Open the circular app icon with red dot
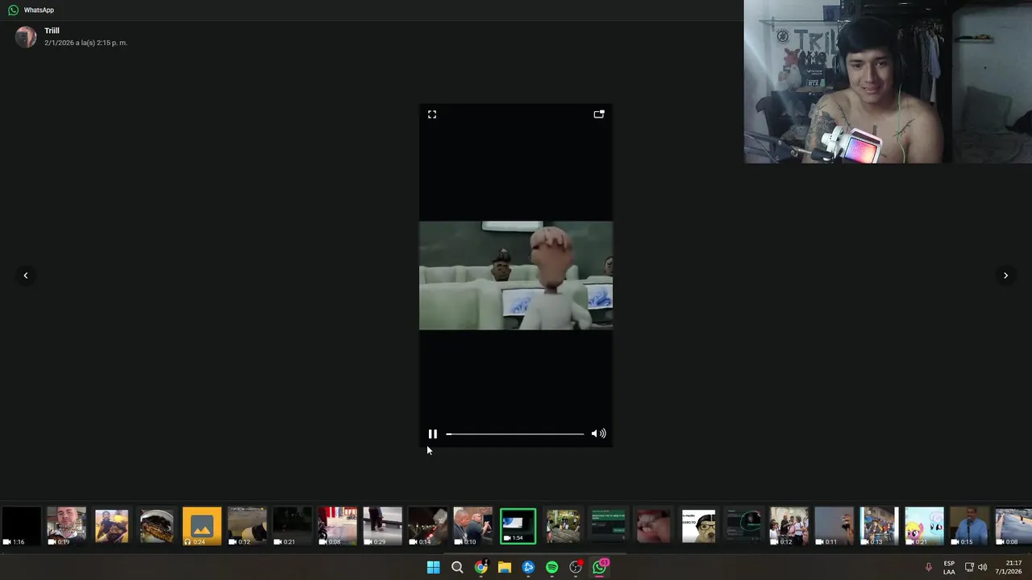1032x580 pixels. [576, 567]
